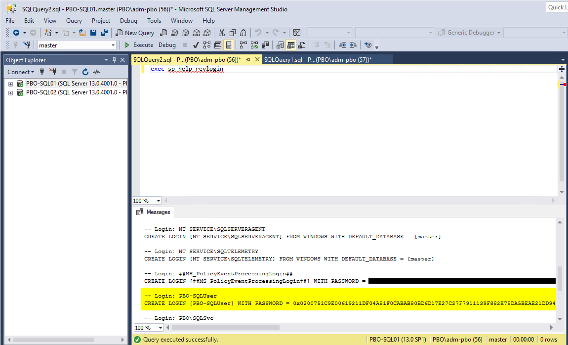Click the Cut scissors icon
568x345 pixels.
tap(222, 33)
